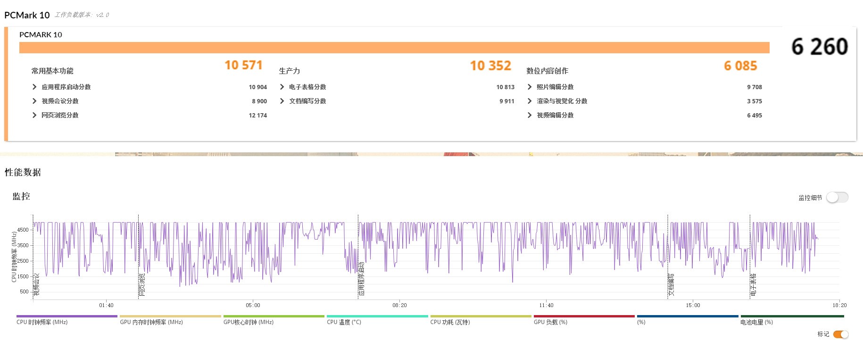
Task: Select GPU 内存时钟频率 (MHz) legend swatch
Action: pyautogui.click(x=170, y=316)
